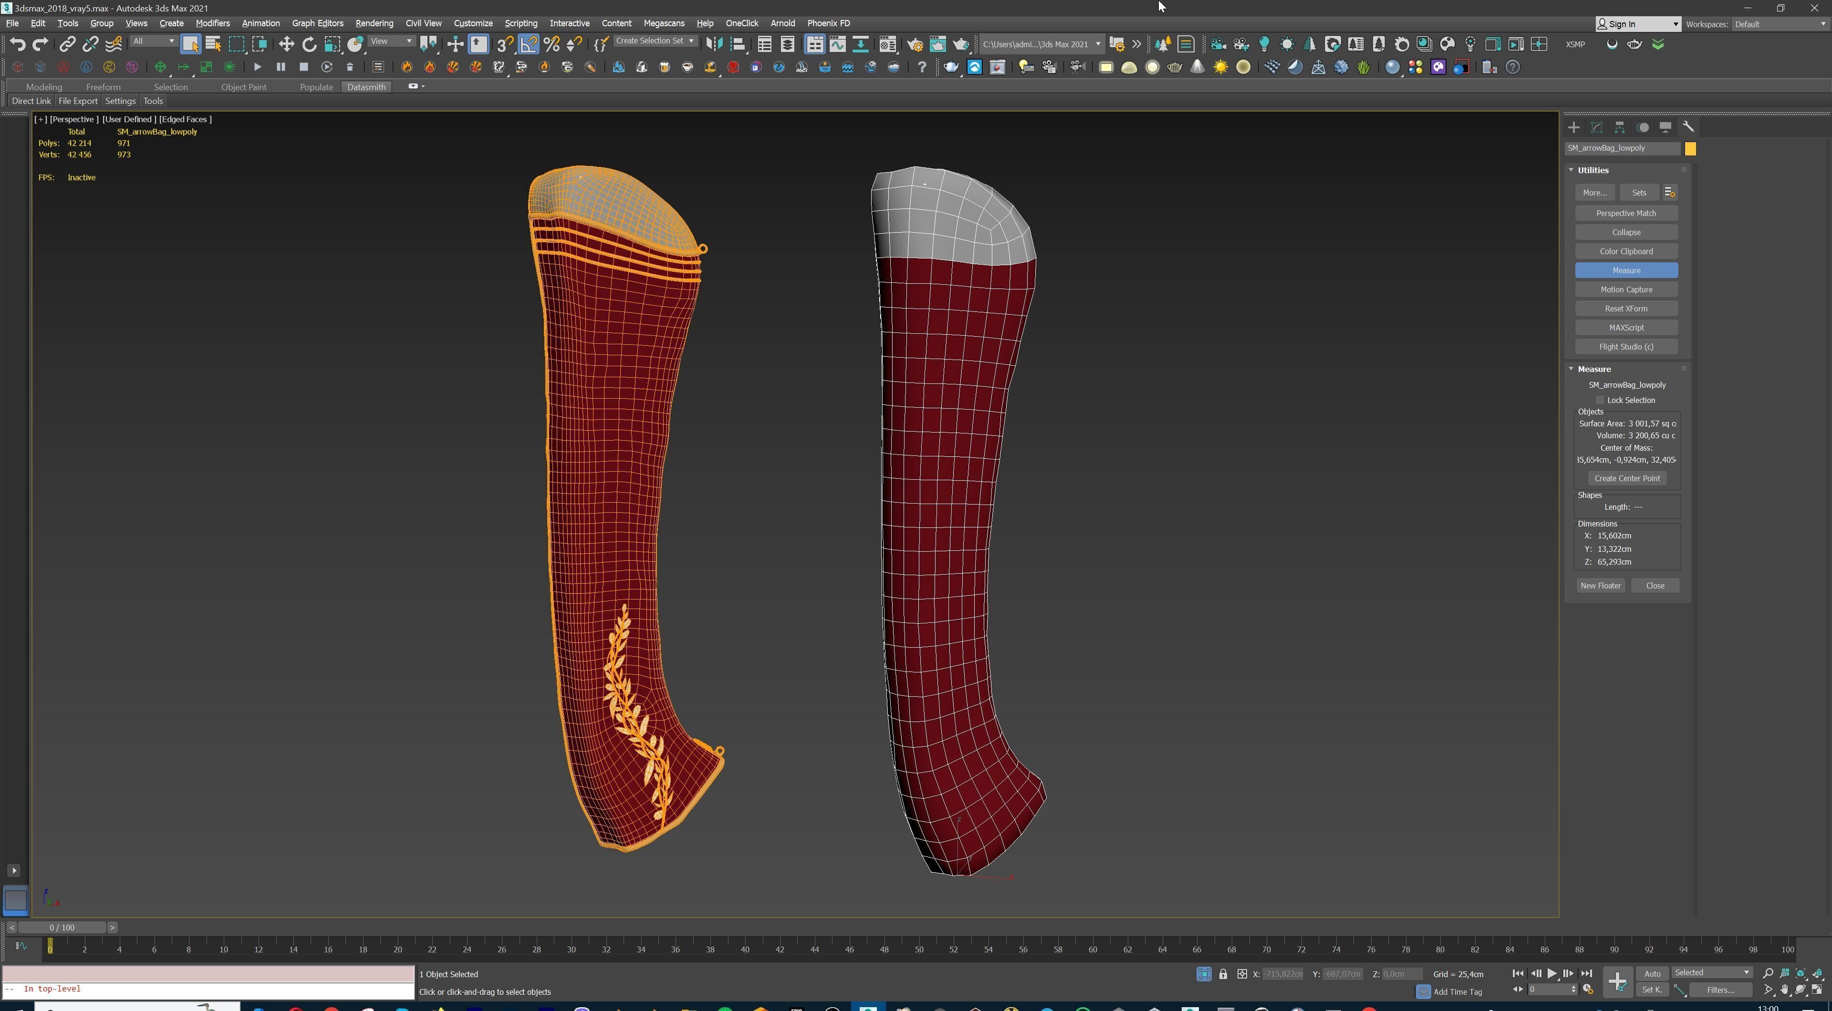Toggle Auto key mode
Viewport: 1832px width, 1011px height.
click(x=1651, y=973)
